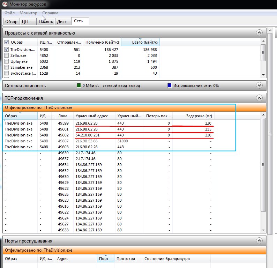Select the 54.210.80.231 connection row
The image size is (277, 268).
coord(87,135)
